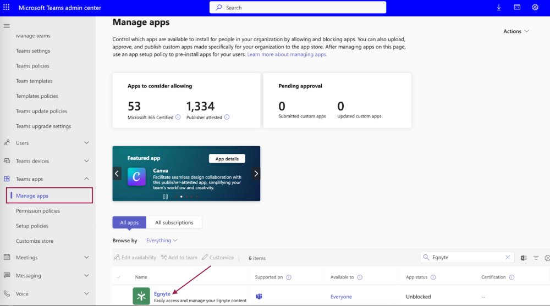The width and height of the screenshot is (550, 306).
Task: Open Permission policies
Action: [x=38, y=211]
